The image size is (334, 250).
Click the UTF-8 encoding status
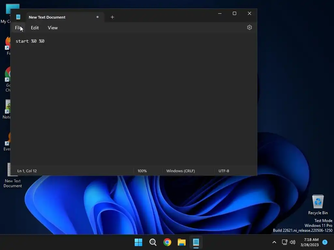tap(224, 171)
